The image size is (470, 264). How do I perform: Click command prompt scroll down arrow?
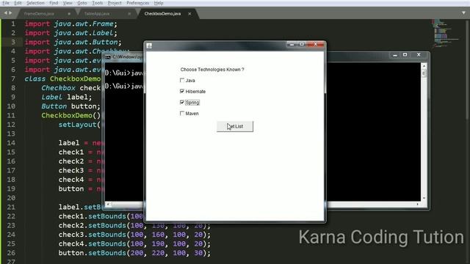[x=424, y=199]
